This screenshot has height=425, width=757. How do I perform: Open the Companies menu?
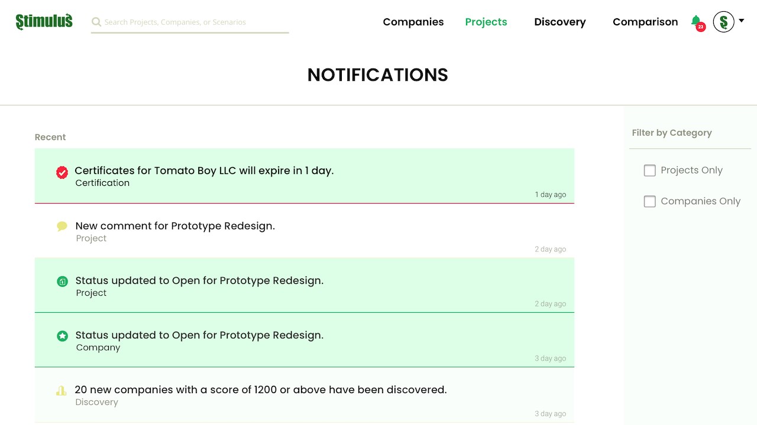413,22
